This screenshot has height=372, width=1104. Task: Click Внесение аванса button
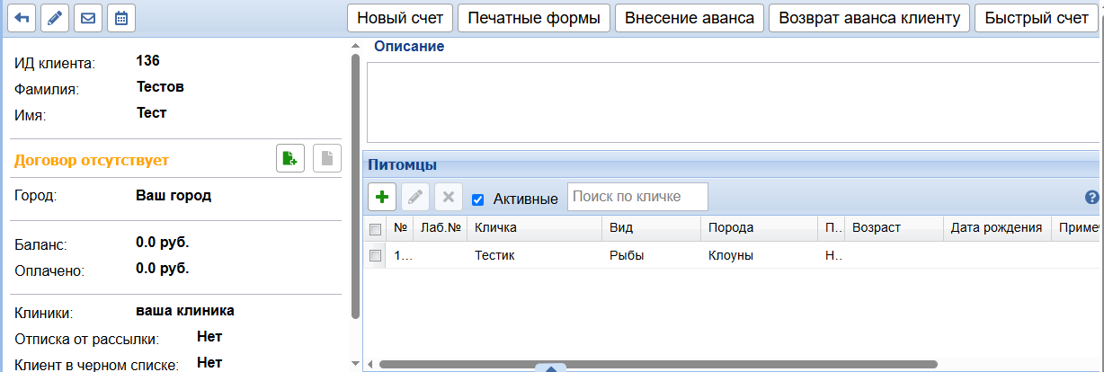(690, 18)
